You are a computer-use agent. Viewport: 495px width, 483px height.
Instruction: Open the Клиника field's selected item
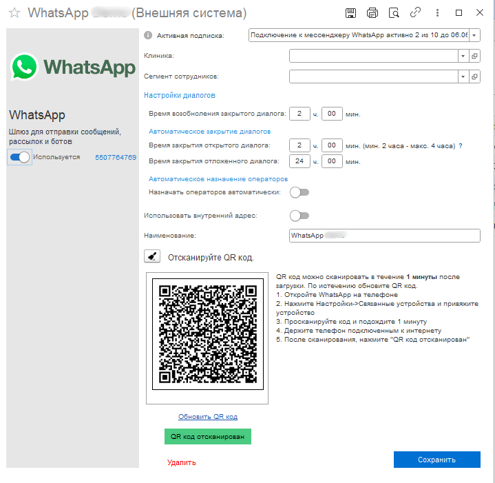pyautogui.click(x=474, y=56)
